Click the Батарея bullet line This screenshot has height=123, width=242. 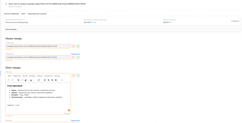click(x=20, y=95)
